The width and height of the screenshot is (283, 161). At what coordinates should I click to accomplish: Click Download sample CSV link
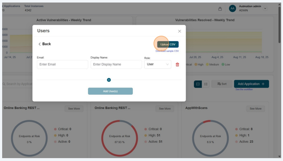[x=167, y=51]
